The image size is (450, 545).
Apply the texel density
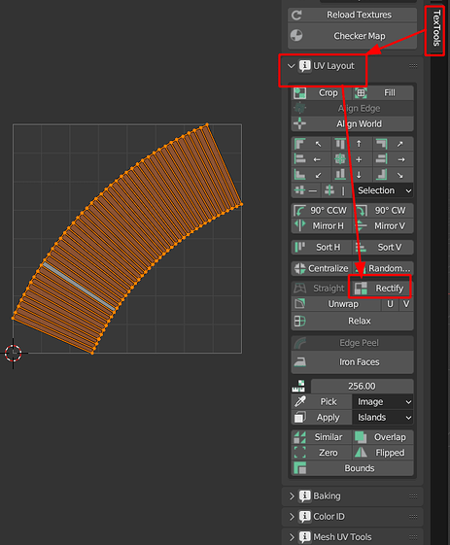tap(322, 418)
